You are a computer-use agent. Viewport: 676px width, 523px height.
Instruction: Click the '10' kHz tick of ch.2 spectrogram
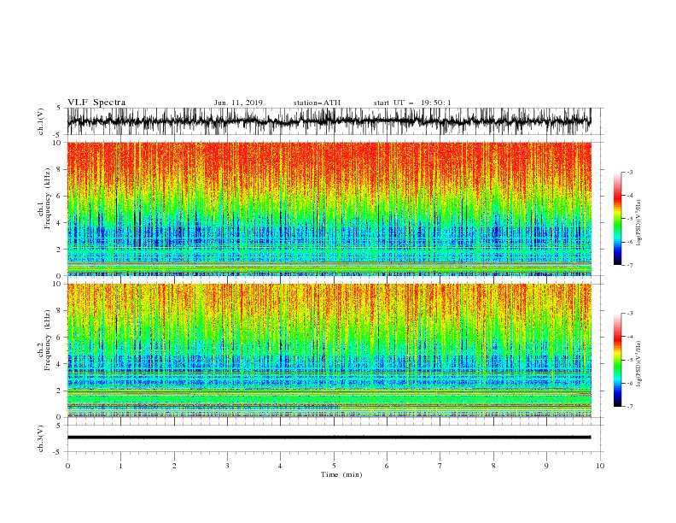click(58, 284)
